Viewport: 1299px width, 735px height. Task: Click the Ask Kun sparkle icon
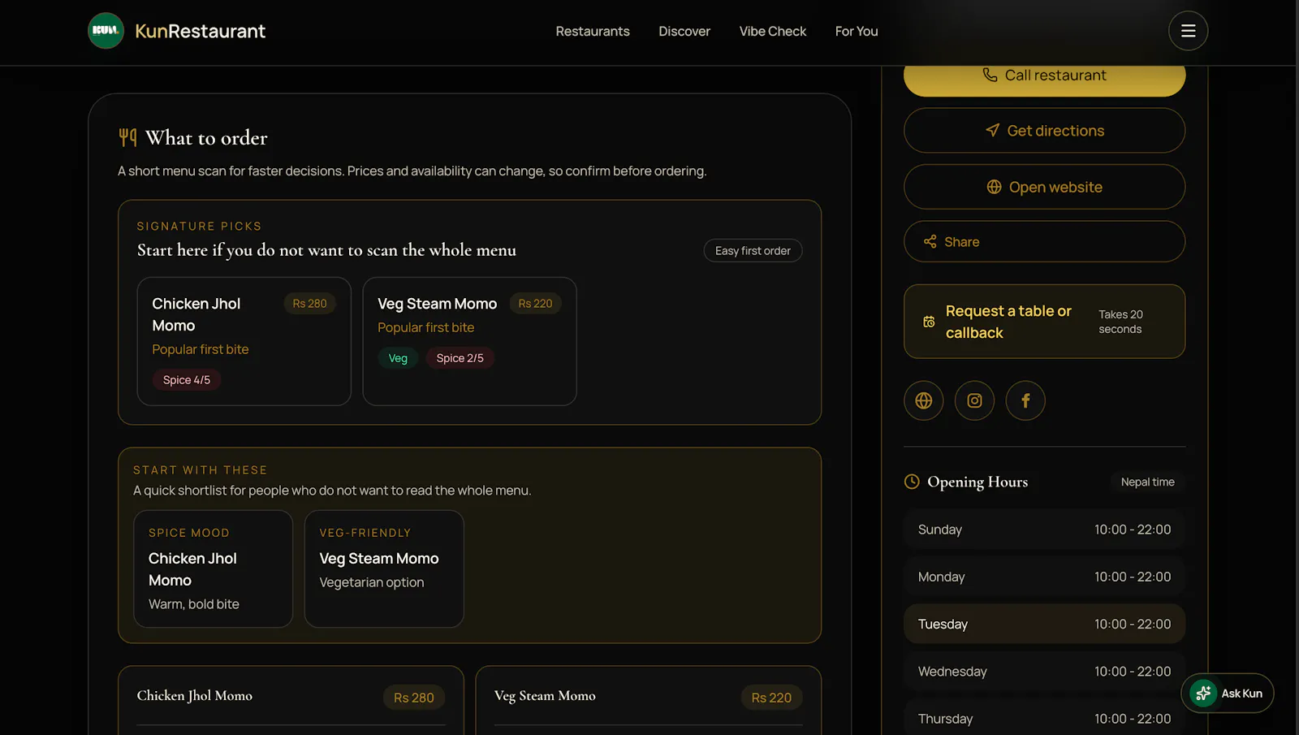click(x=1203, y=693)
